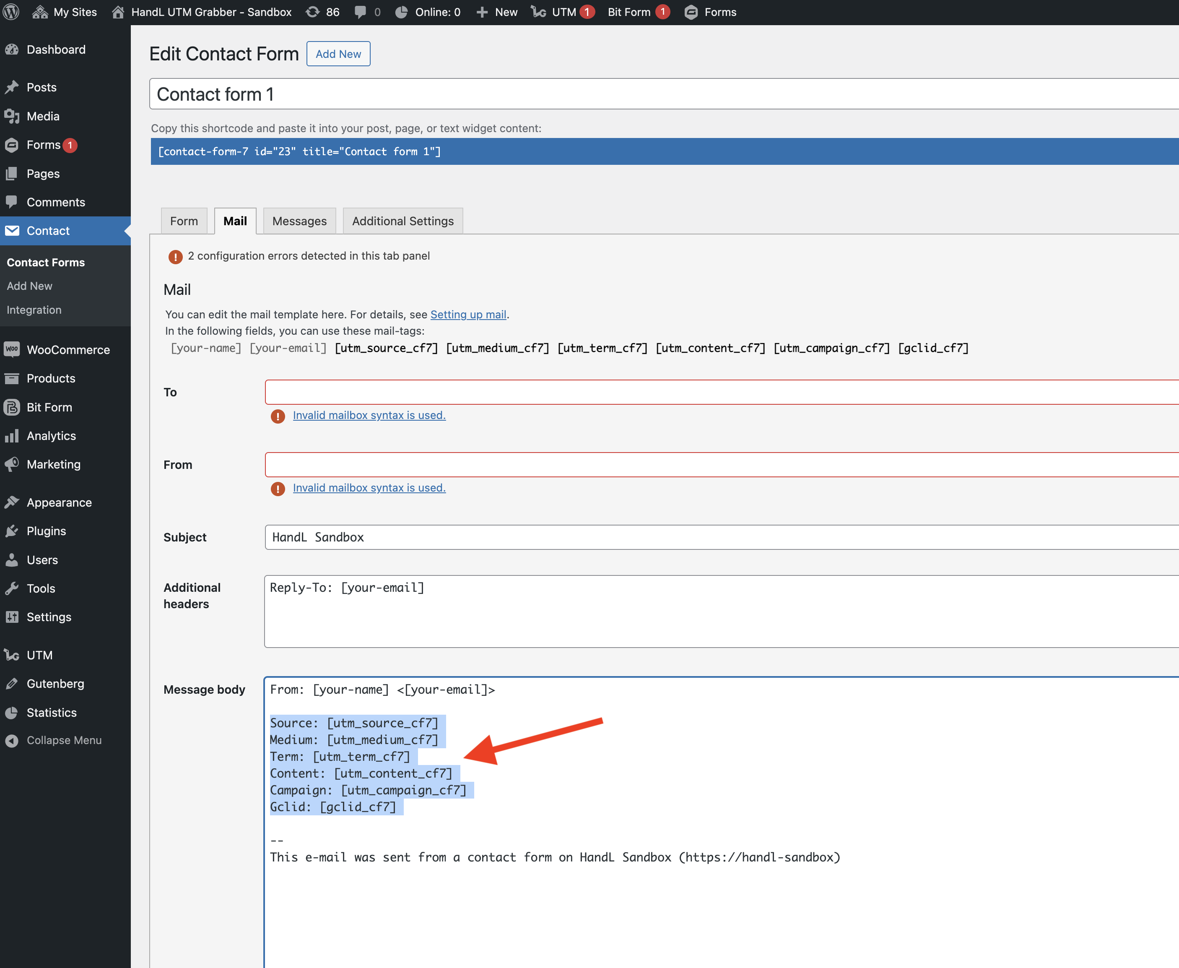The width and height of the screenshot is (1179, 968).
Task: Collapse the admin menu
Action: point(54,740)
